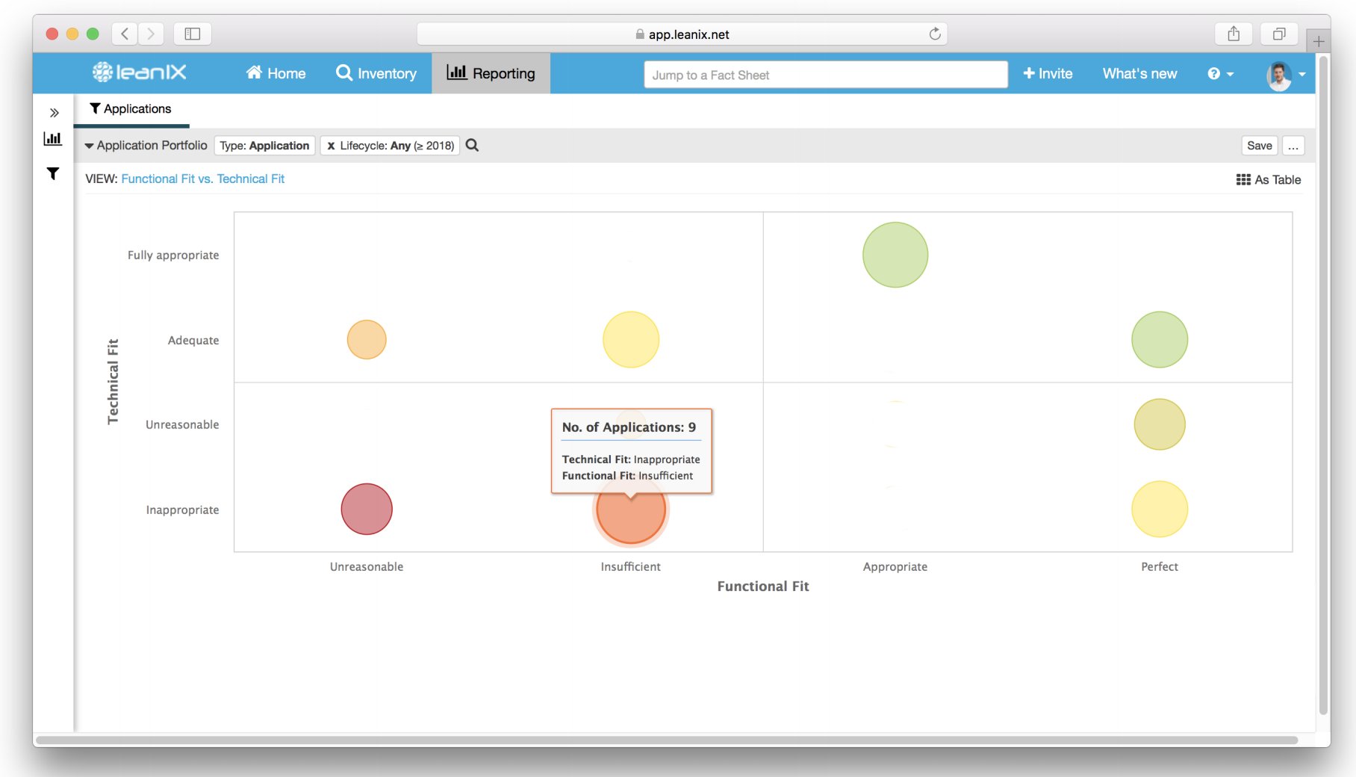
Task: Open the chart reports sidebar icon
Action: click(52, 138)
